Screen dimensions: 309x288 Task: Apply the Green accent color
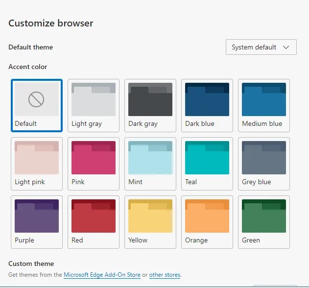[x=263, y=222]
